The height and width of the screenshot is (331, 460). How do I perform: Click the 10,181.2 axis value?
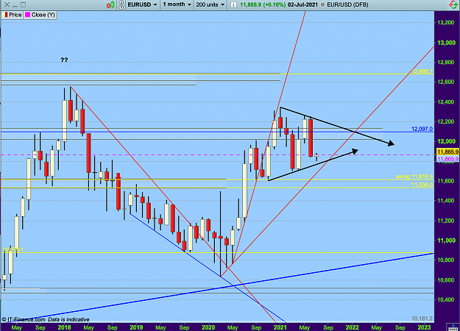point(422,318)
